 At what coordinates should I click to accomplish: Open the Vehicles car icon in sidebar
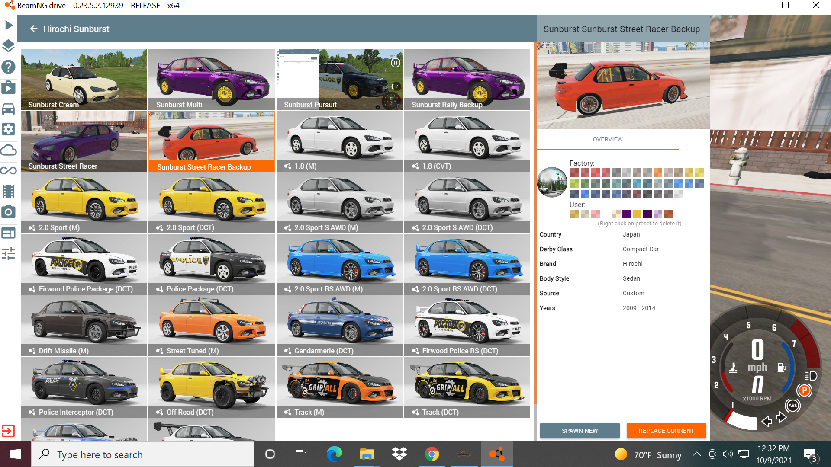[9, 109]
